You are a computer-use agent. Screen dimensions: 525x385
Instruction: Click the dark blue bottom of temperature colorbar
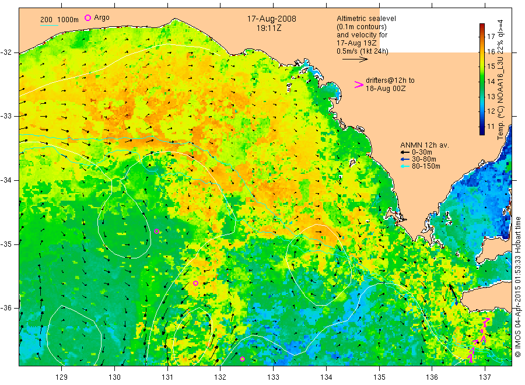point(482,132)
